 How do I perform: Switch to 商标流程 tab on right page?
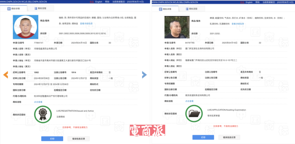191,9
